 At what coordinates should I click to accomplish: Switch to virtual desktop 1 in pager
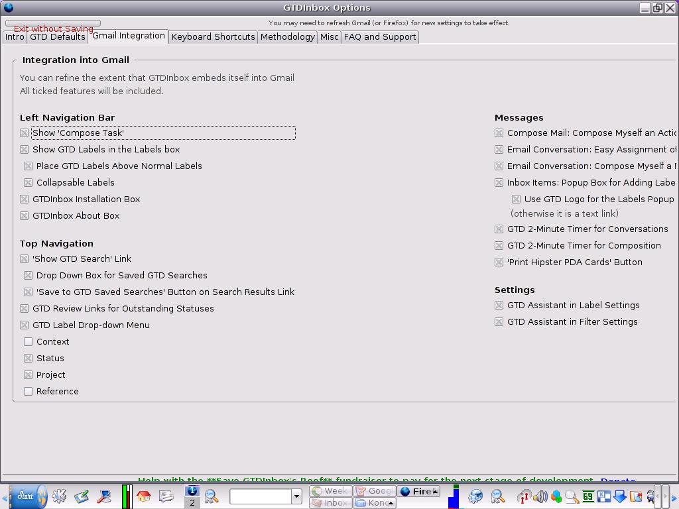click(192, 491)
